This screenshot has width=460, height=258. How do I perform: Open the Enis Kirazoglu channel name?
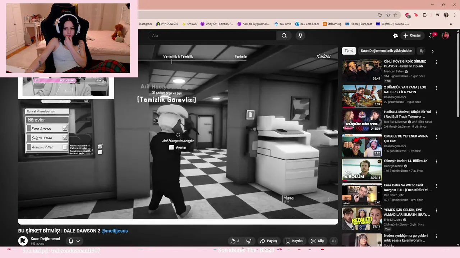(x=393, y=220)
